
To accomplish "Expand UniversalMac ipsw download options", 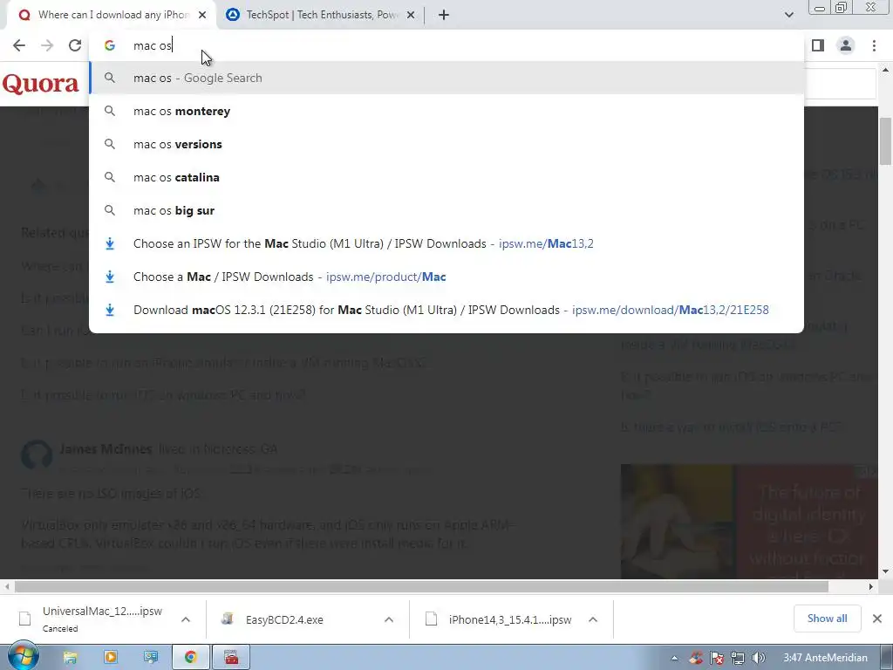I will click(186, 619).
